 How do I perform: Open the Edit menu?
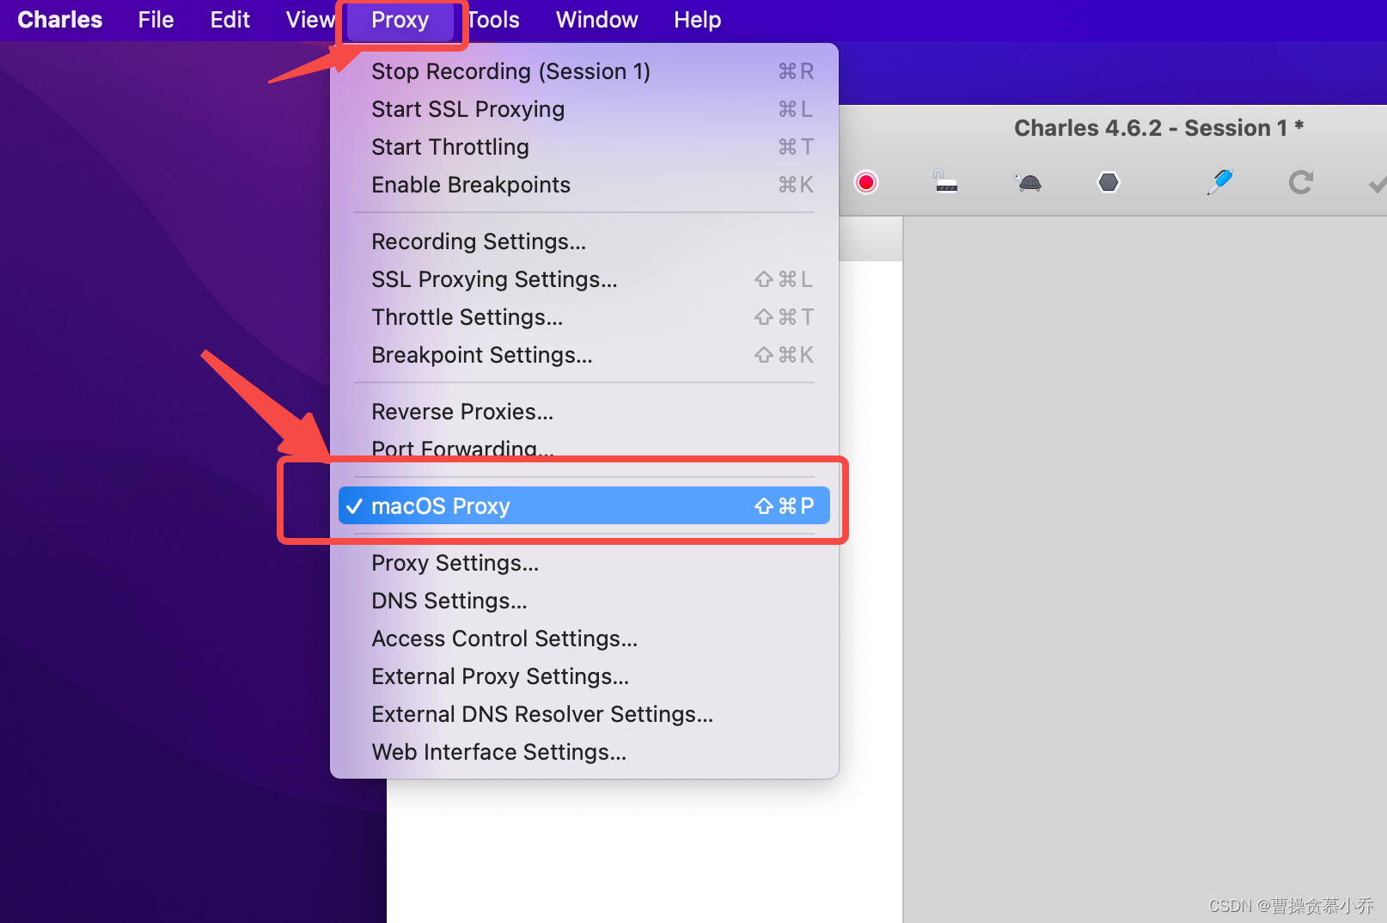(x=229, y=20)
